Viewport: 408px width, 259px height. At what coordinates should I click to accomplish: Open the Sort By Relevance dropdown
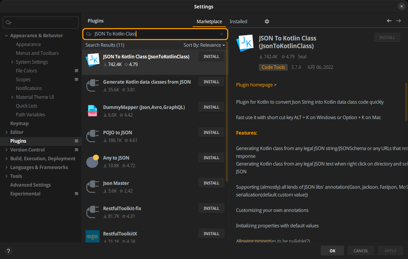[x=204, y=45]
